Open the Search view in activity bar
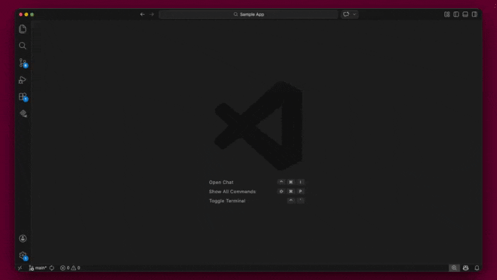497x280 pixels. (x=23, y=45)
